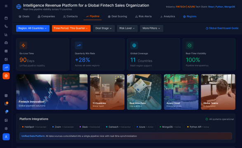Click the Python tech stack link in the header
The width and height of the screenshot is (242, 148).
tap(219, 7)
